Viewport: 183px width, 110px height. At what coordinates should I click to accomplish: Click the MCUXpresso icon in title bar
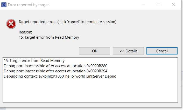click(4, 5)
